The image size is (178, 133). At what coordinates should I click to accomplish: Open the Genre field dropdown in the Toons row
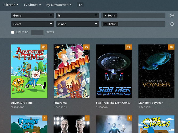[33, 15]
